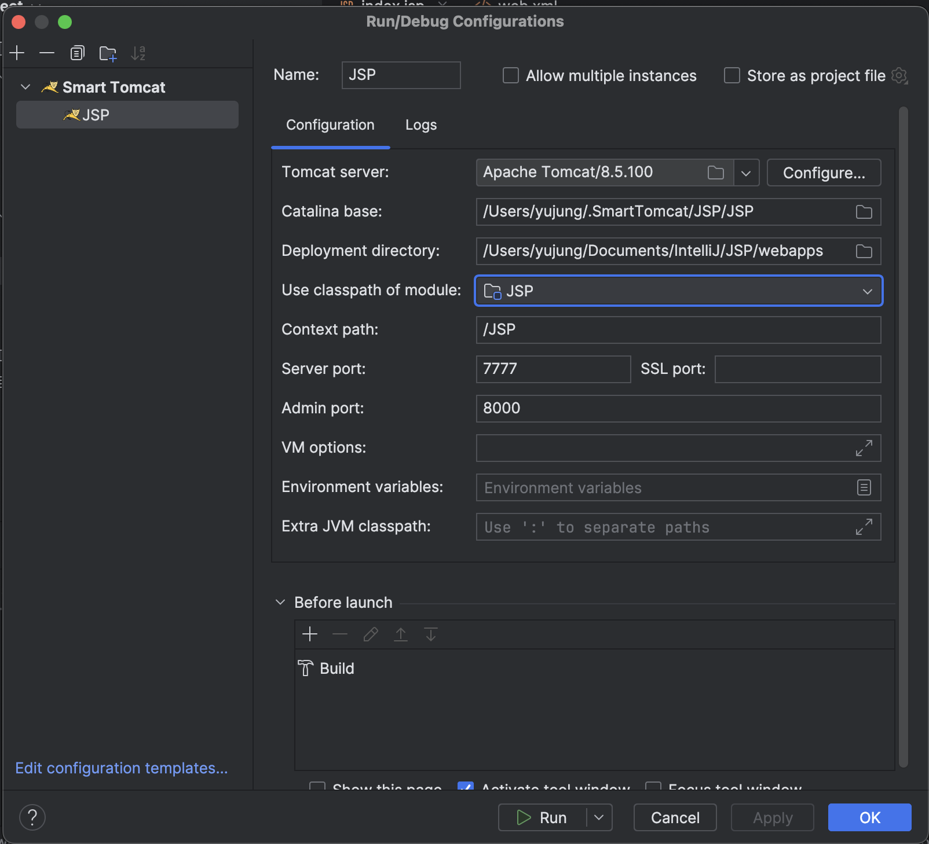929x844 pixels.
Task: Add a new run configuration
Action: pos(17,53)
